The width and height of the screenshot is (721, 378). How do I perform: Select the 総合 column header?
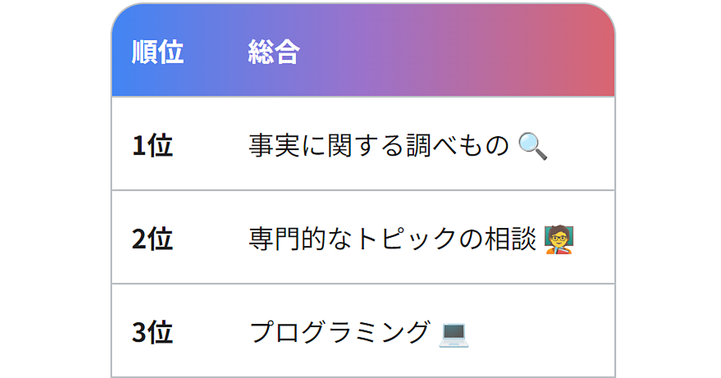coord(273,52)
